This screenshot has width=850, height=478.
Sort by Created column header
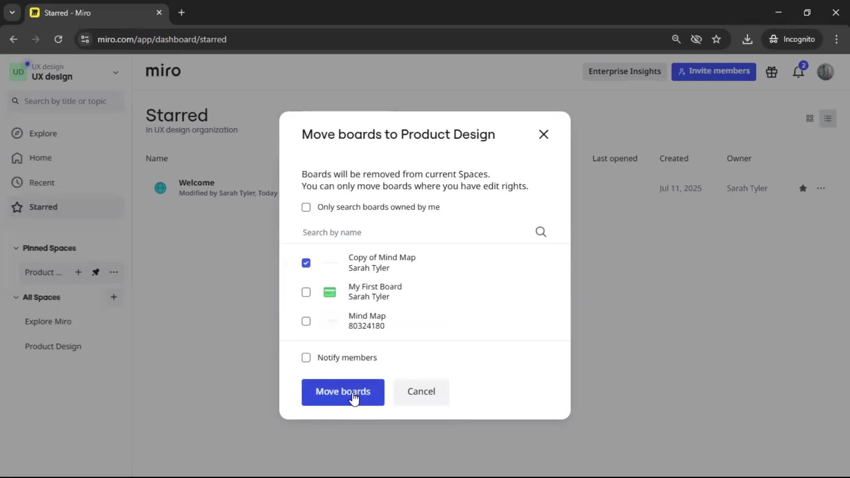tap(674, 158)
